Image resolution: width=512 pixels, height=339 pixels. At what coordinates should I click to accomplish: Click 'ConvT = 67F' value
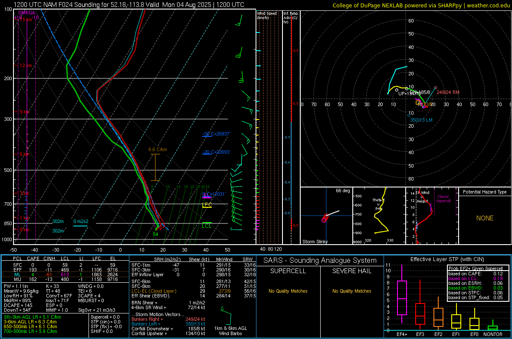(x=59, y=296)
